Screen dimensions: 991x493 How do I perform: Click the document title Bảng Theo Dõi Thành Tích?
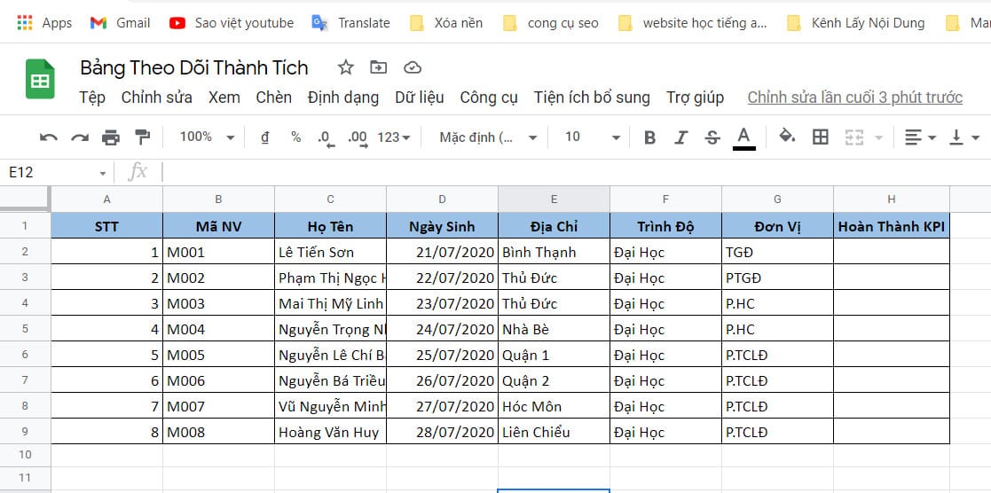pos(194,67)
